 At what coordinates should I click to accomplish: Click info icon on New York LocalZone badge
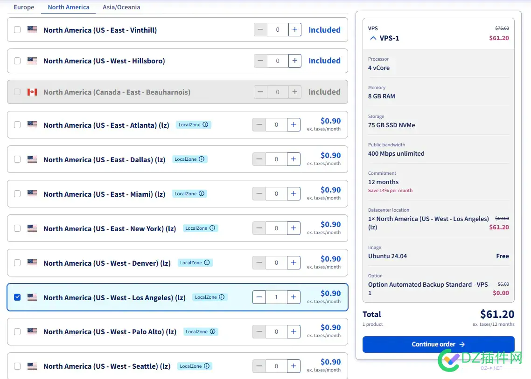point(212,228)
